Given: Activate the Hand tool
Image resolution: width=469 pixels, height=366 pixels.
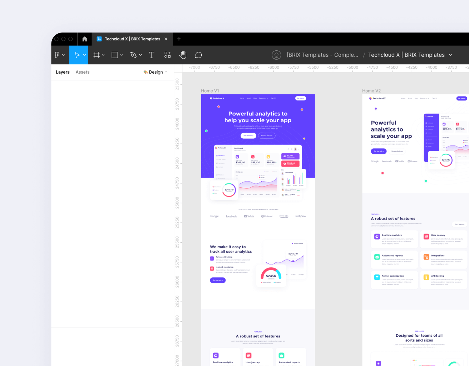Looking at the screenshot, I should point(183,55).
